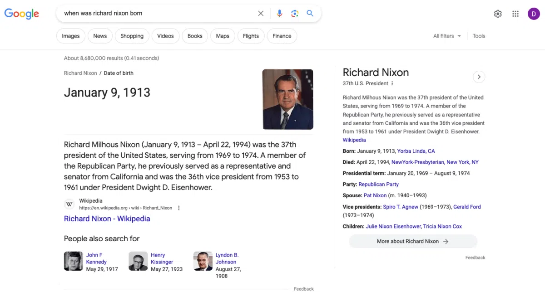The width and height of the screenshot is (545, 297).
Task: Open Google Lens image search
Action: click(x=295, y=14)
